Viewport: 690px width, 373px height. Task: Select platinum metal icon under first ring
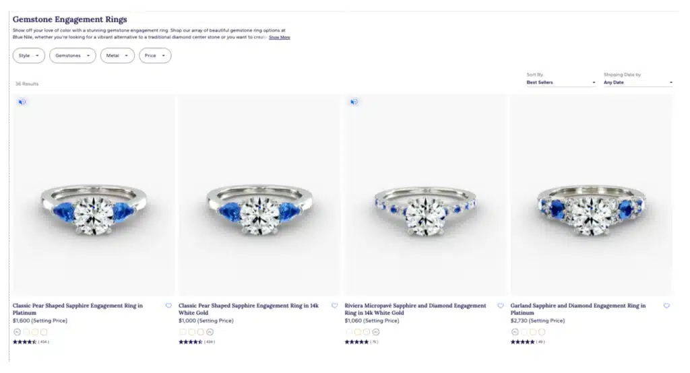click(17, 332)
